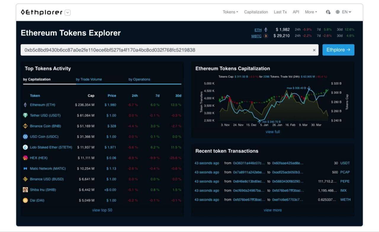Click the user account icon
Image resolution: width=379 pixels, height=232 pixels.
[328, 12]
